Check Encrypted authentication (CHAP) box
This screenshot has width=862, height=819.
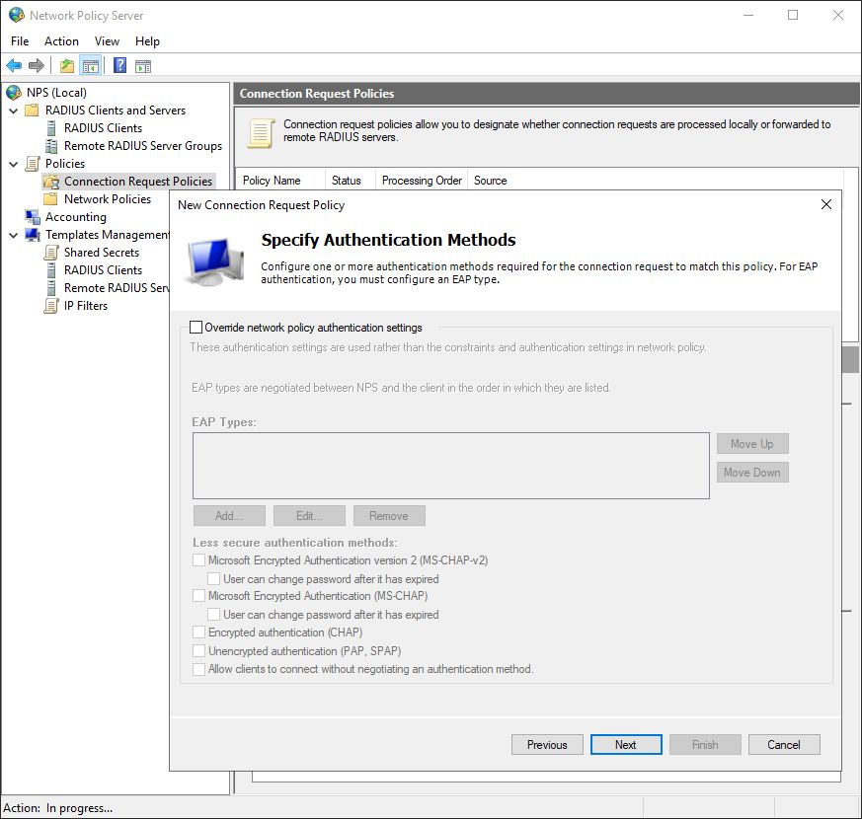click(198, 633)
